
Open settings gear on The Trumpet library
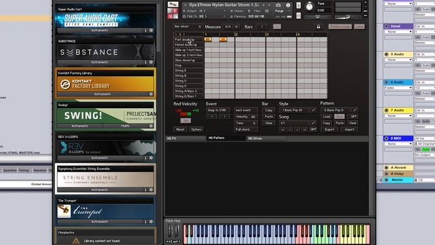[x=151, y=222]
